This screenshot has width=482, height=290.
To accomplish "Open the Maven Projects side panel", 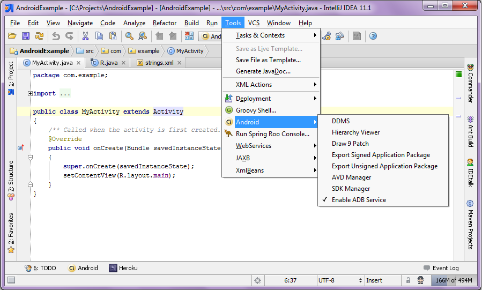I will tap(470, 225).
